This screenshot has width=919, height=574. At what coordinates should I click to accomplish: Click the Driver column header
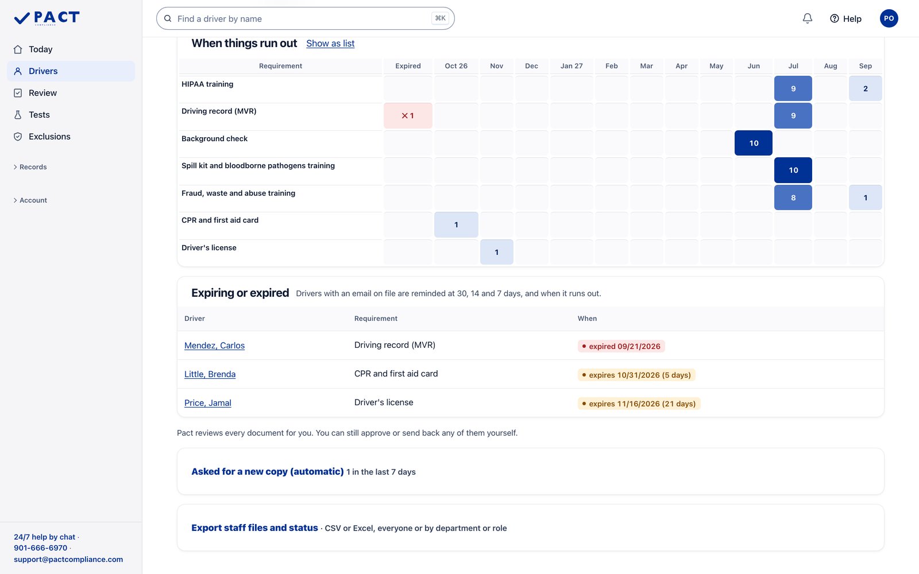point(195,319)
